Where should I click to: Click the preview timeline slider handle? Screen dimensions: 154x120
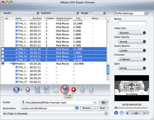[116, 108]
